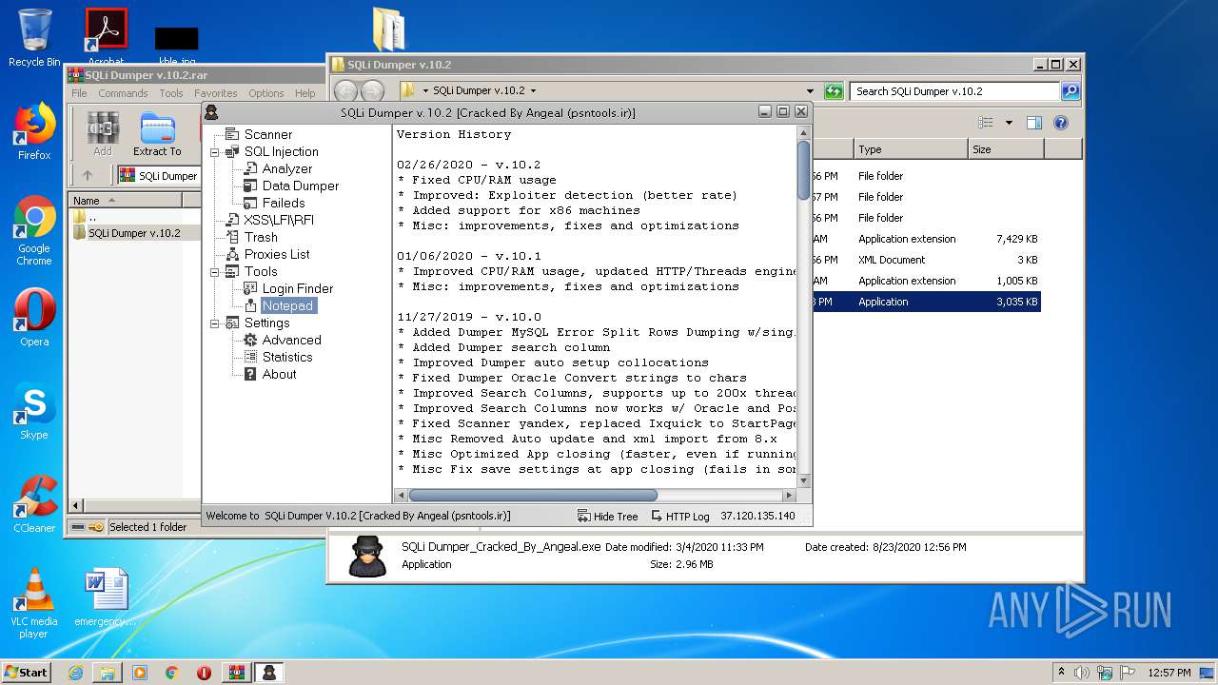Click the Extract To icon in WinRAR
The image size is (1218, 685).
(x=157, y=134)
